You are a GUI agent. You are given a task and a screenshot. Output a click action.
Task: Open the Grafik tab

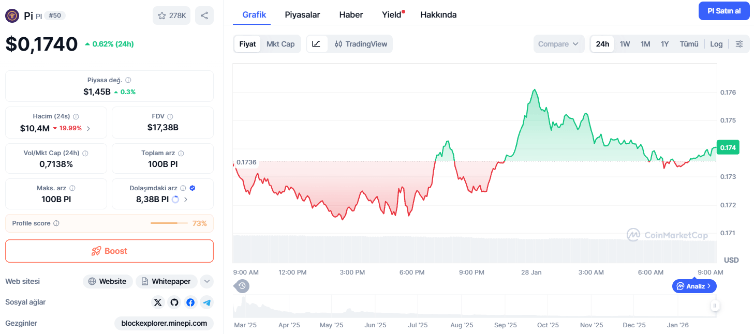tap(254, 14)
